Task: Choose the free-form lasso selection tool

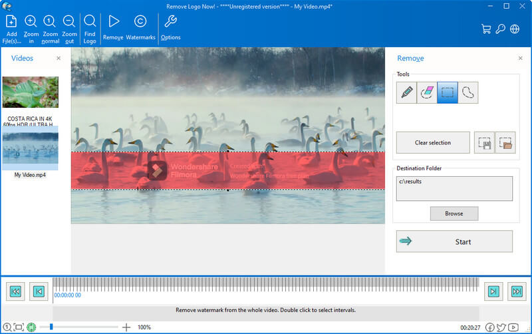Action: tap(467, 93)
